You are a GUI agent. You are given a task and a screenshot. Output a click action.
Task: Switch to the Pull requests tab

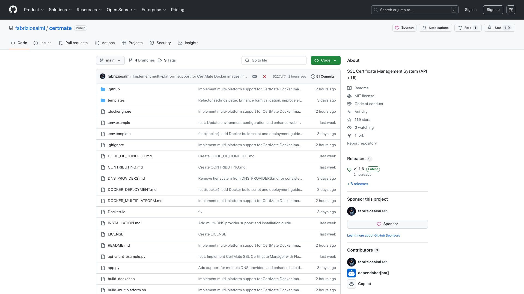click(x=73, y=43)
